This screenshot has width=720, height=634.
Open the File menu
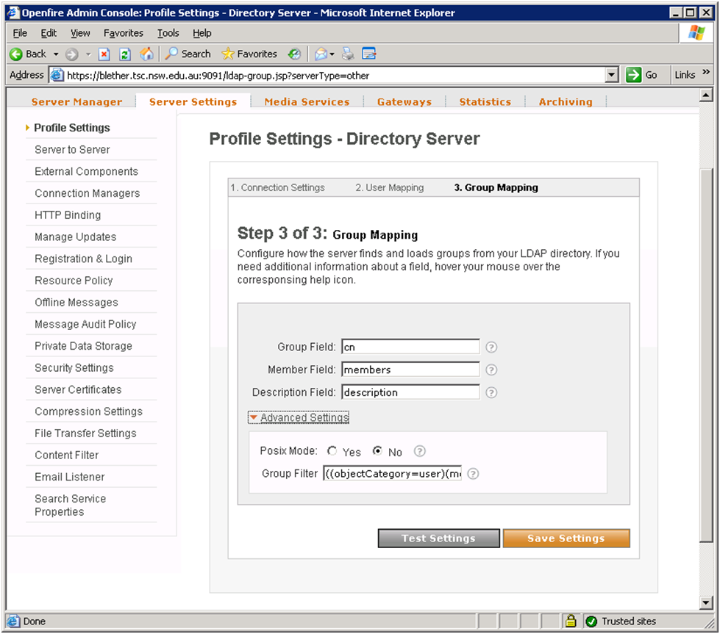click(x=20, y=33)
